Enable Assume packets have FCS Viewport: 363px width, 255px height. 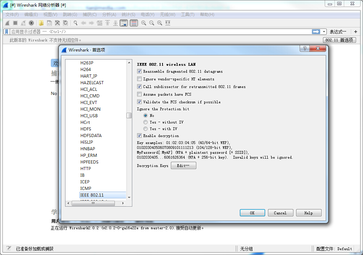[x=140, y=94]
